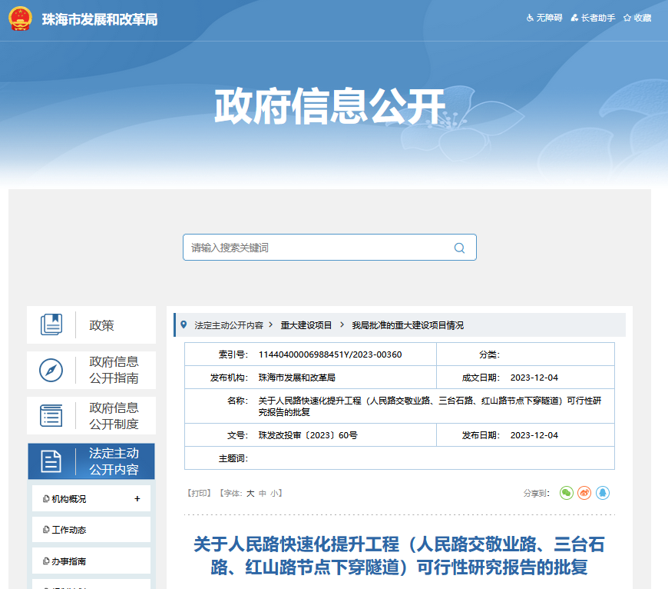Expand the 机构概况 plus expander
Viewport: 668px width, 589px height.
click(x=137, y=498)
